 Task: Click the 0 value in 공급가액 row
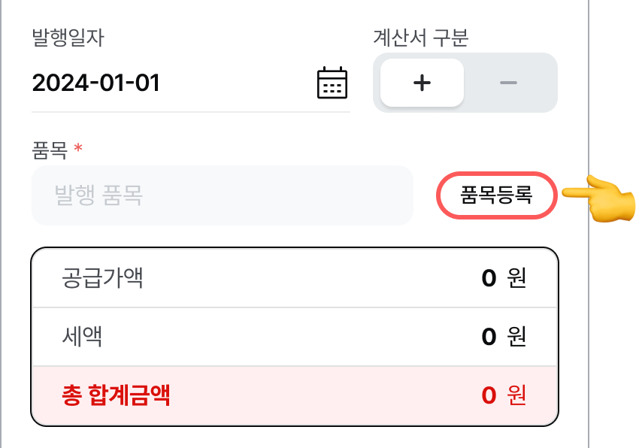[489, 278]
